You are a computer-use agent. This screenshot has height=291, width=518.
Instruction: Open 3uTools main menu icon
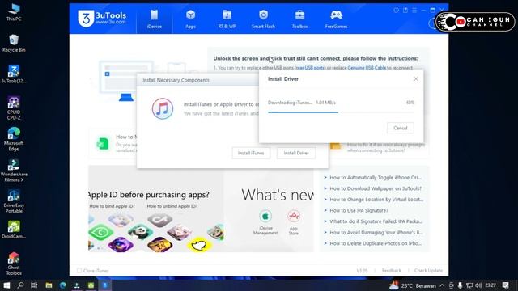click(x=414, y=11)
